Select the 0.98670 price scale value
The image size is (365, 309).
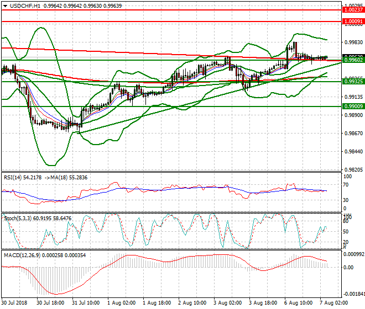click(x=353, y=134)
